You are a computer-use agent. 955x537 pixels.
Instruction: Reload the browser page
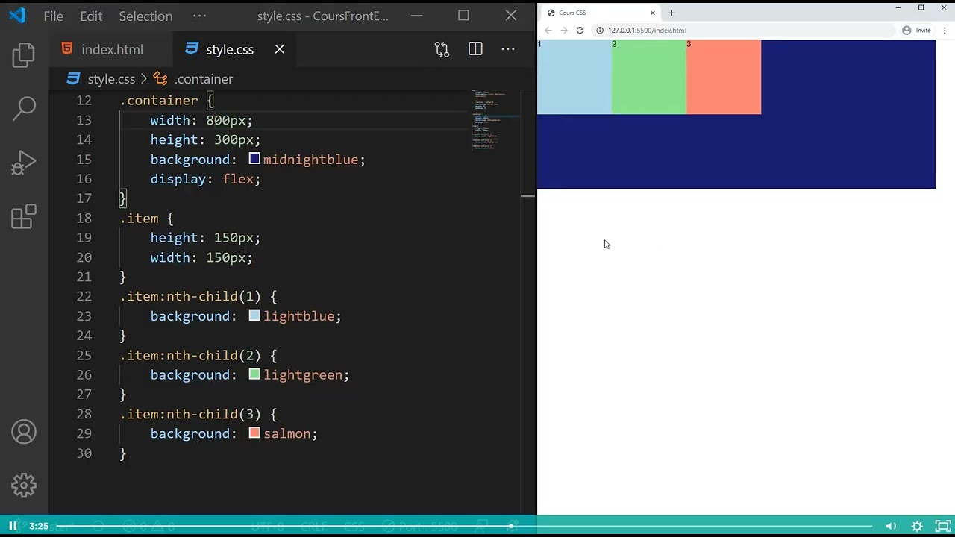(580, 31)
